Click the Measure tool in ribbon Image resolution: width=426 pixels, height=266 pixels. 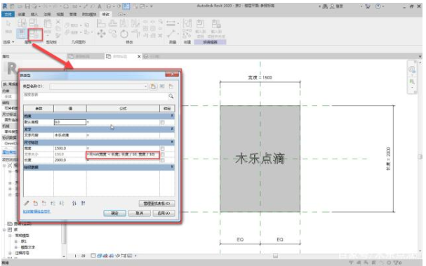coord(171,23)
